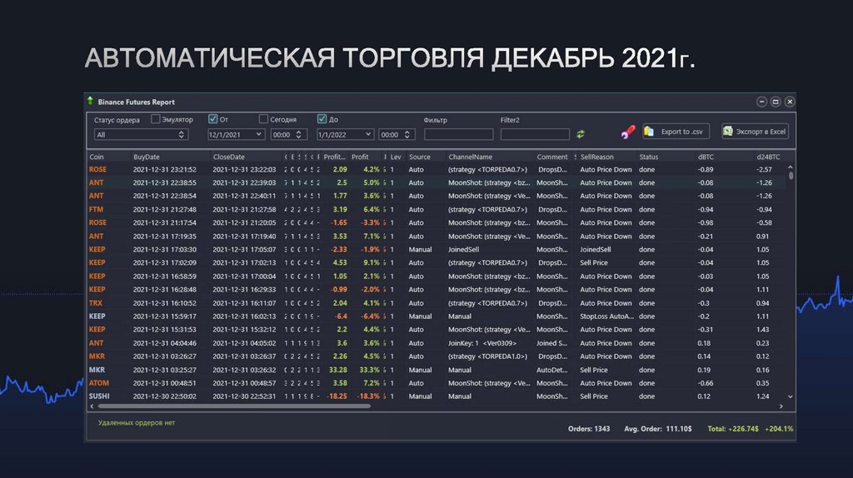This screenshot has height=478, width=853.
Task: Click the horizontal scrollbar right arrow
Action: [x=781, y=406]
